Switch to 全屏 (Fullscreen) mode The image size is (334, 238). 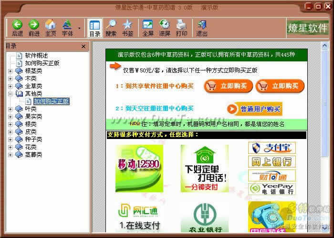pos(147,28)
